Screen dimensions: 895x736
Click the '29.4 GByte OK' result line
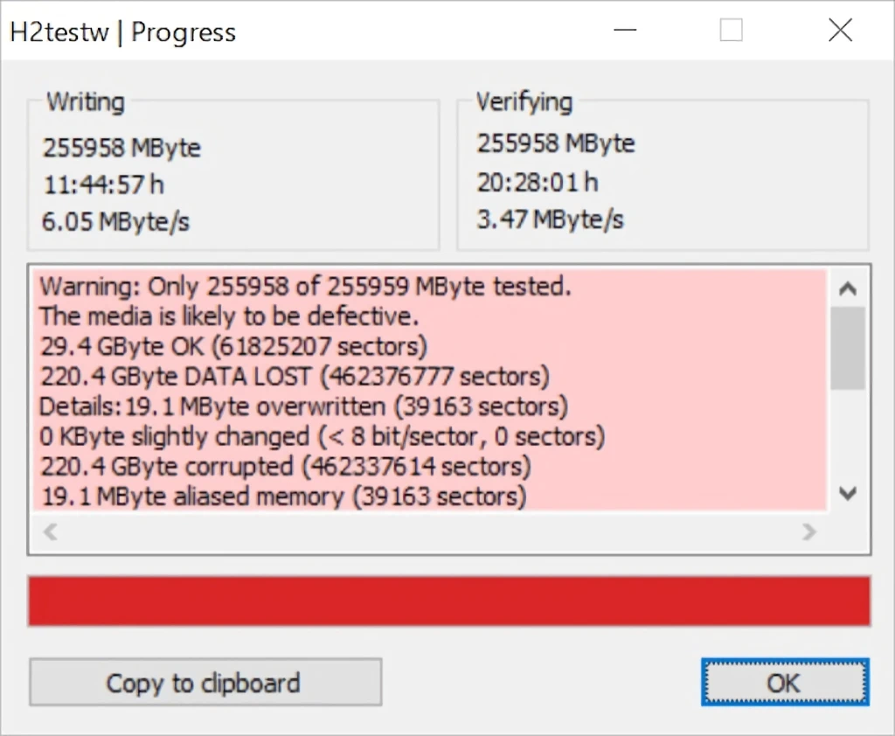[x=233, y=347]
